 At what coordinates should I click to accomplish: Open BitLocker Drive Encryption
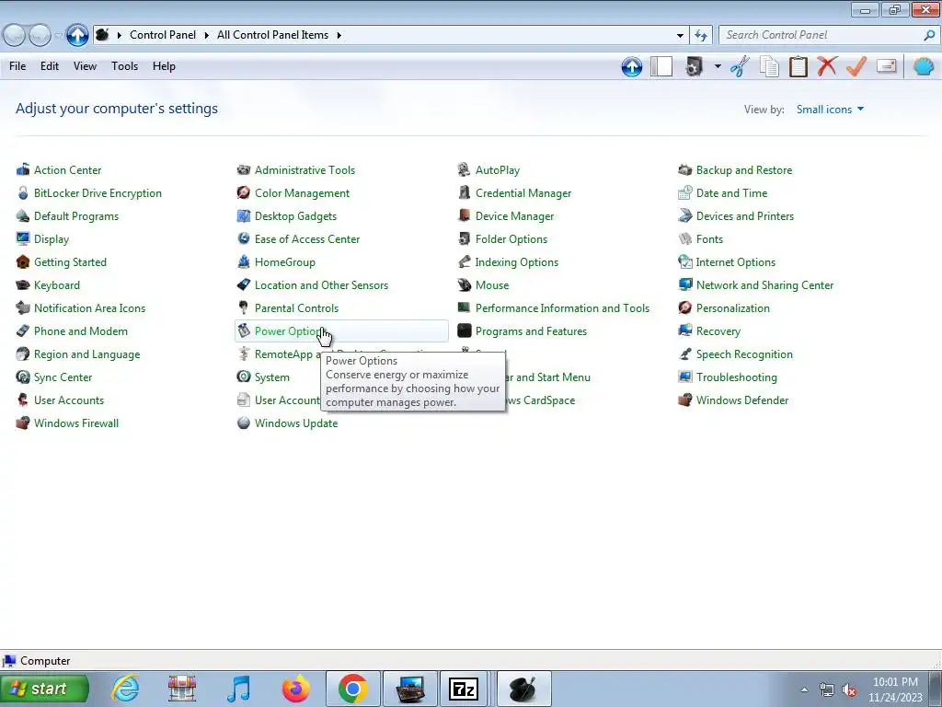tap(98, 193)
